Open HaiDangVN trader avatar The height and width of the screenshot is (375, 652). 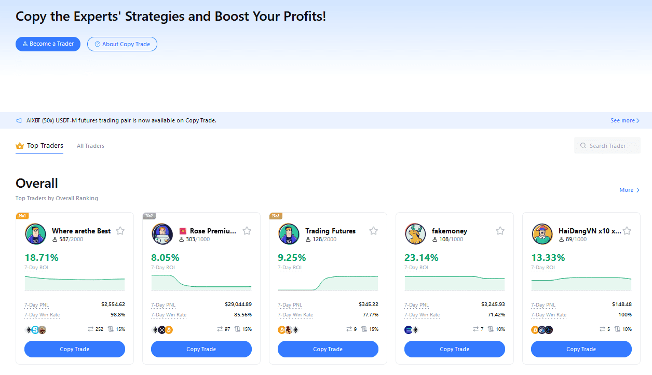pyautogui.click(x=542, y=234)
